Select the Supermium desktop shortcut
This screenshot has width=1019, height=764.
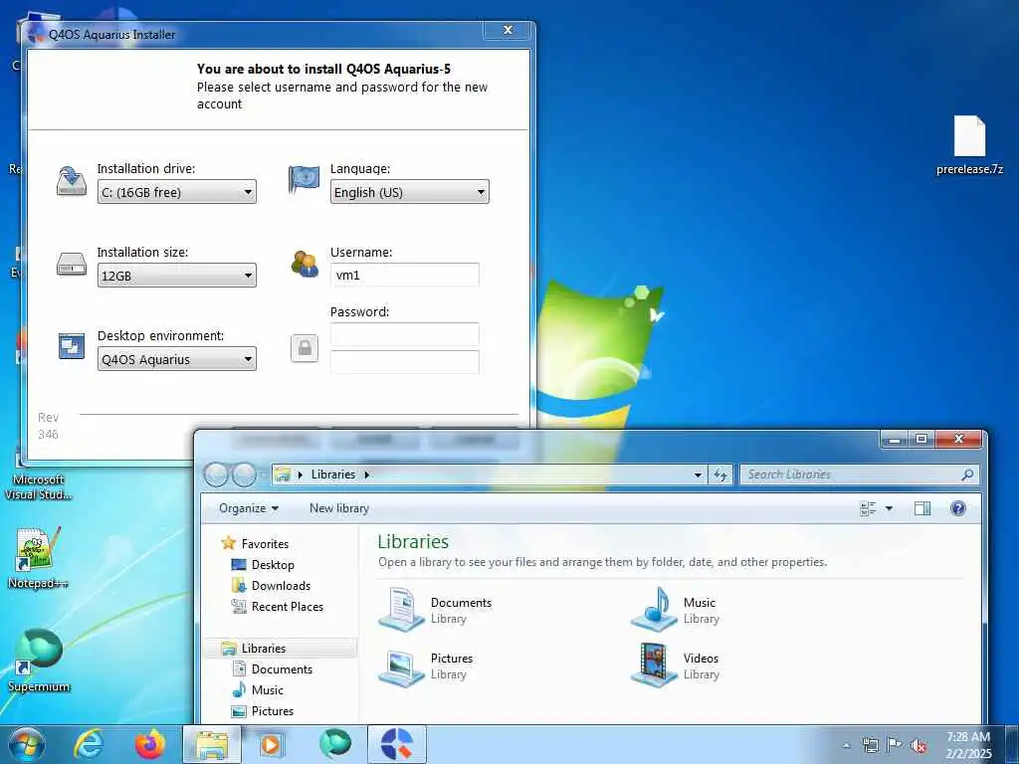pos(39,661)
